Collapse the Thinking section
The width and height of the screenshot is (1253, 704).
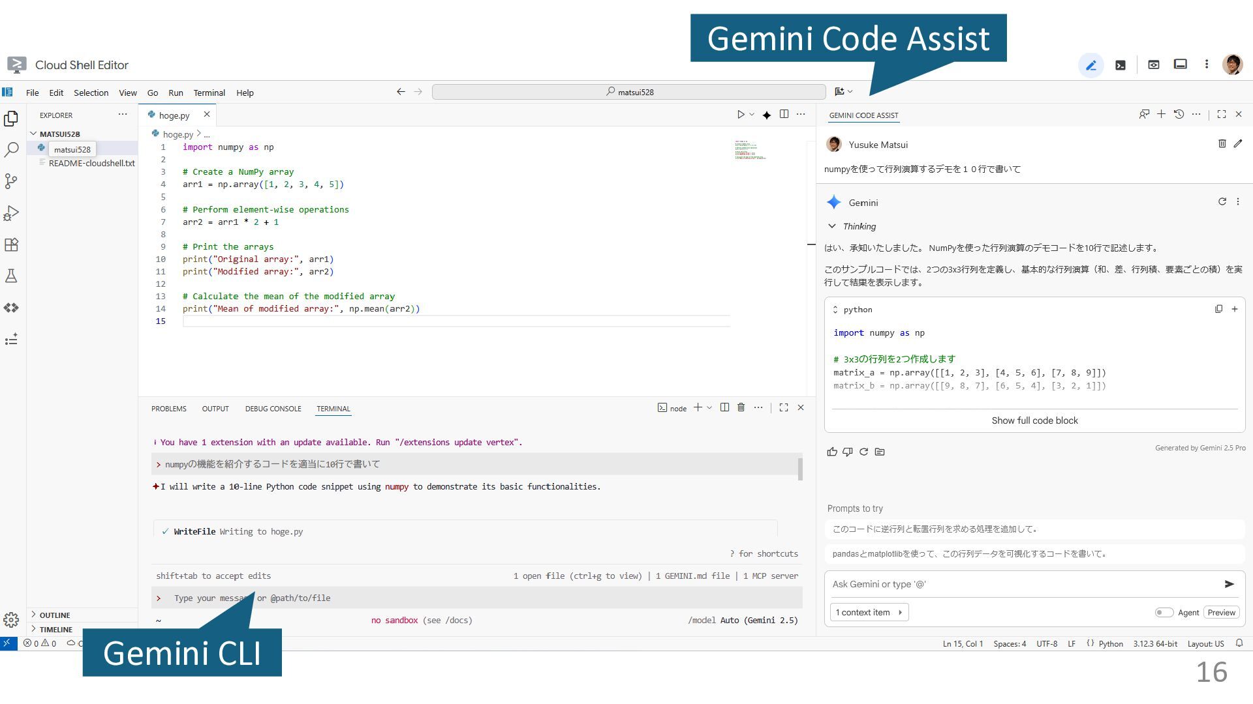(832, 226)
